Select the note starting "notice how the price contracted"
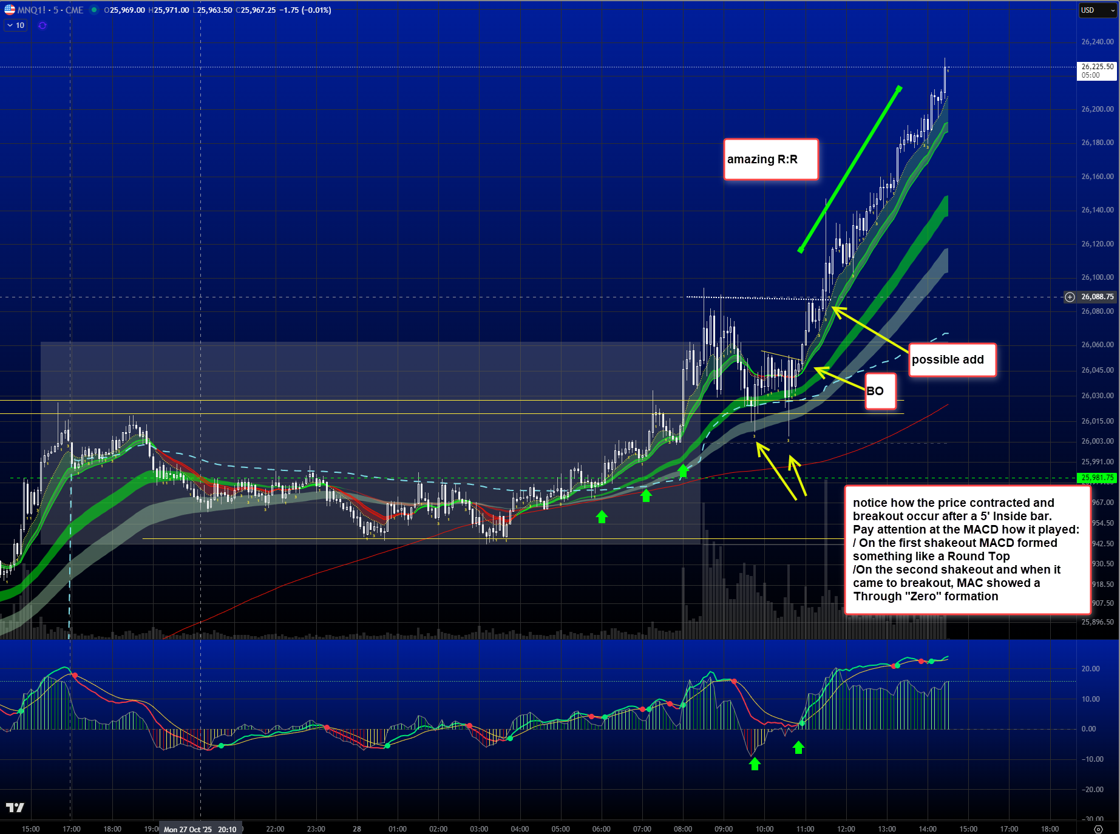 [x=968, y=550]
